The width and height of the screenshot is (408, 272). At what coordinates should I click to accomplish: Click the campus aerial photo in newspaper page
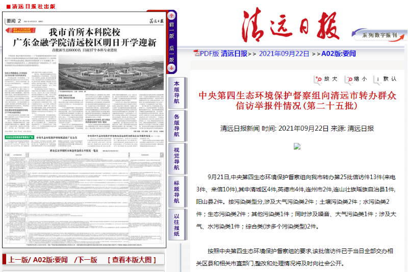(x=111, y=72)
